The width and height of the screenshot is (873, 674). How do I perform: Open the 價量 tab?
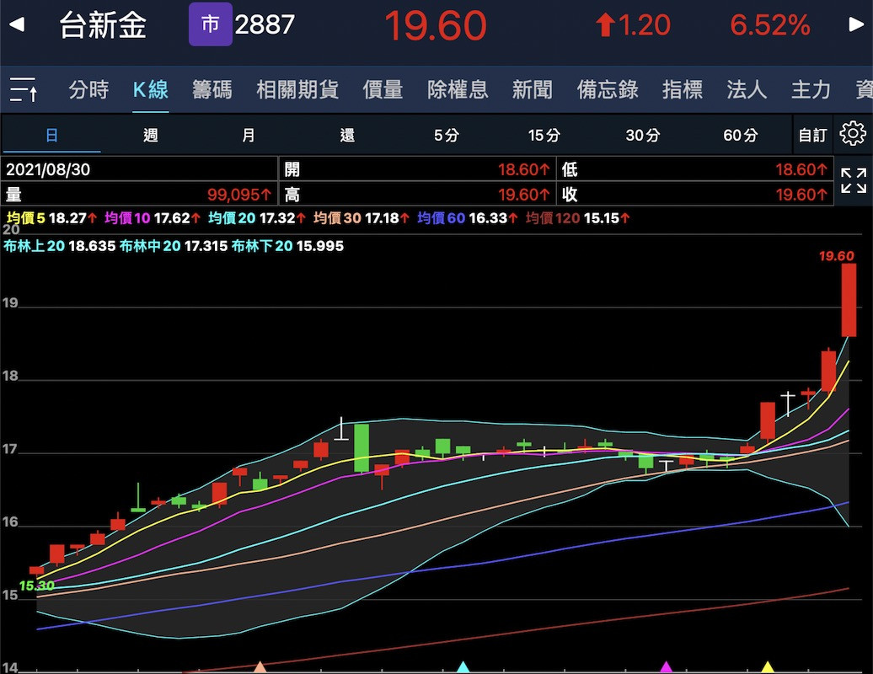[x=383, y=89]
